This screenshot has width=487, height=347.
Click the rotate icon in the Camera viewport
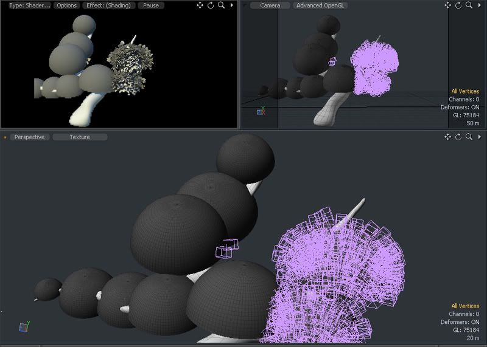point(458,5)
